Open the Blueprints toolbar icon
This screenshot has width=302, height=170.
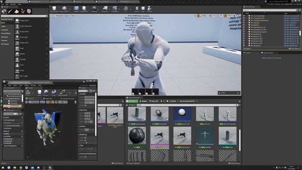105,9
